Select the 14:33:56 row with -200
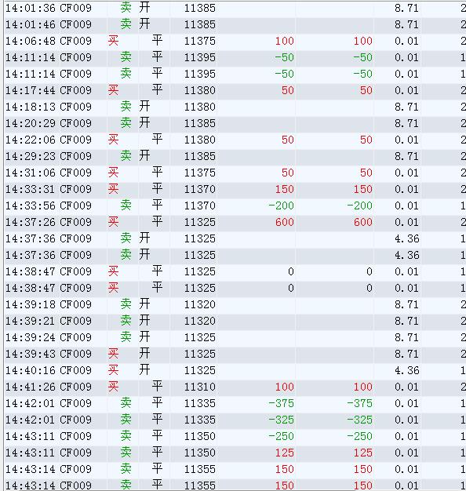Screen dimensions: 466x491 (x=235, y=205)
